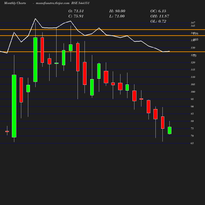
Task: Select the close value "C: 75.91"
Action: coord(76,16)
